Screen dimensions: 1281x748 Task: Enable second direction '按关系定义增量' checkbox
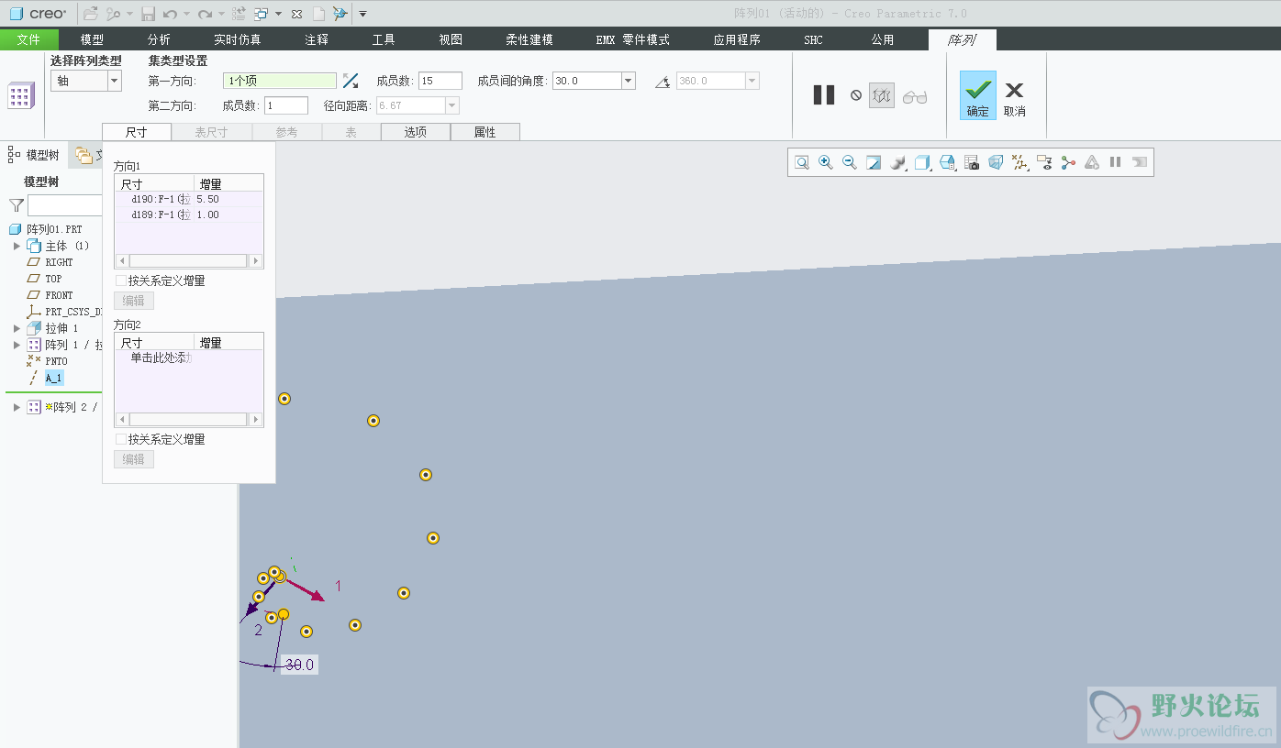point(121,439)
